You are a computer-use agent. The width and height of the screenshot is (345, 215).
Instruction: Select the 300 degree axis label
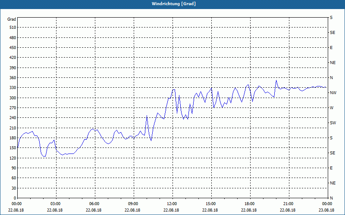point(13,98)
